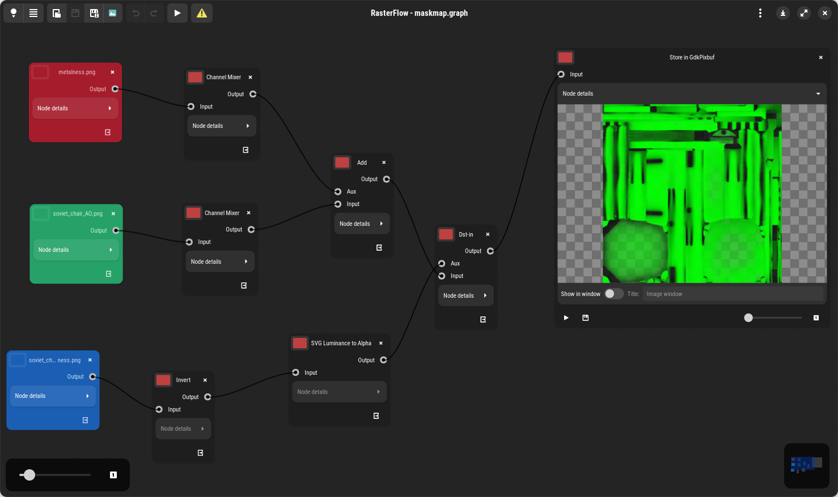Open the hamburger list menu in toolbar

tap(33, 13)
